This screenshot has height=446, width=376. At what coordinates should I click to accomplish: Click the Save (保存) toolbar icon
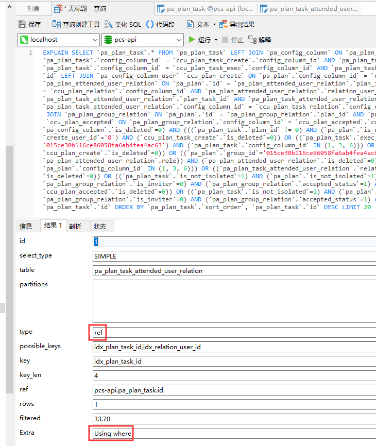pos(29,24)
